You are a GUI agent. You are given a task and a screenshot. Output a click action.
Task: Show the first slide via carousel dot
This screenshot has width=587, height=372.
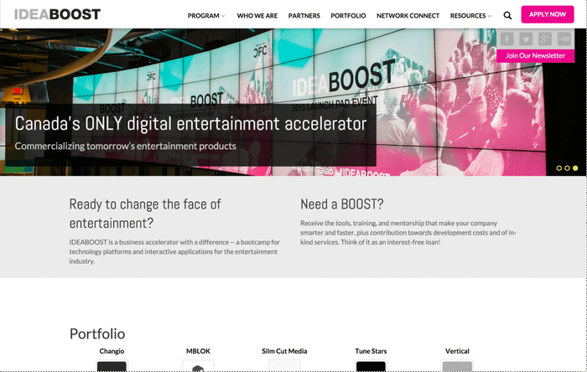(x=559, y=168)
